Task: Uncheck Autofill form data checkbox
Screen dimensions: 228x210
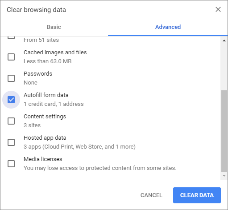Action: (11, 100)
